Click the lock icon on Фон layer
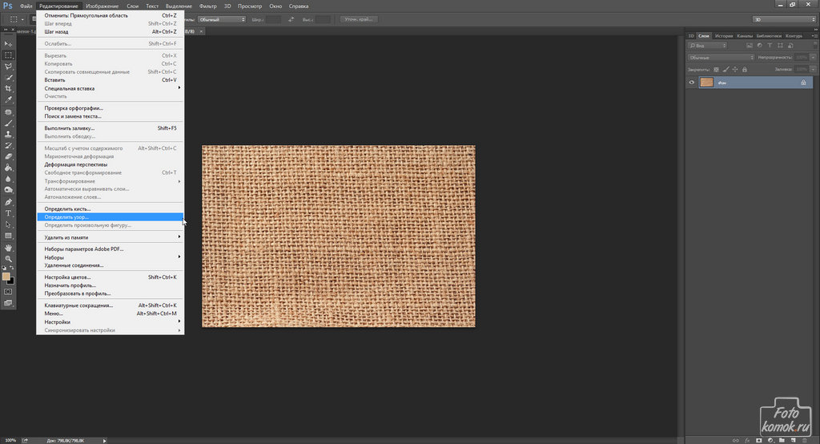Screen dimensions: 820x444 [x=803, y=83]
